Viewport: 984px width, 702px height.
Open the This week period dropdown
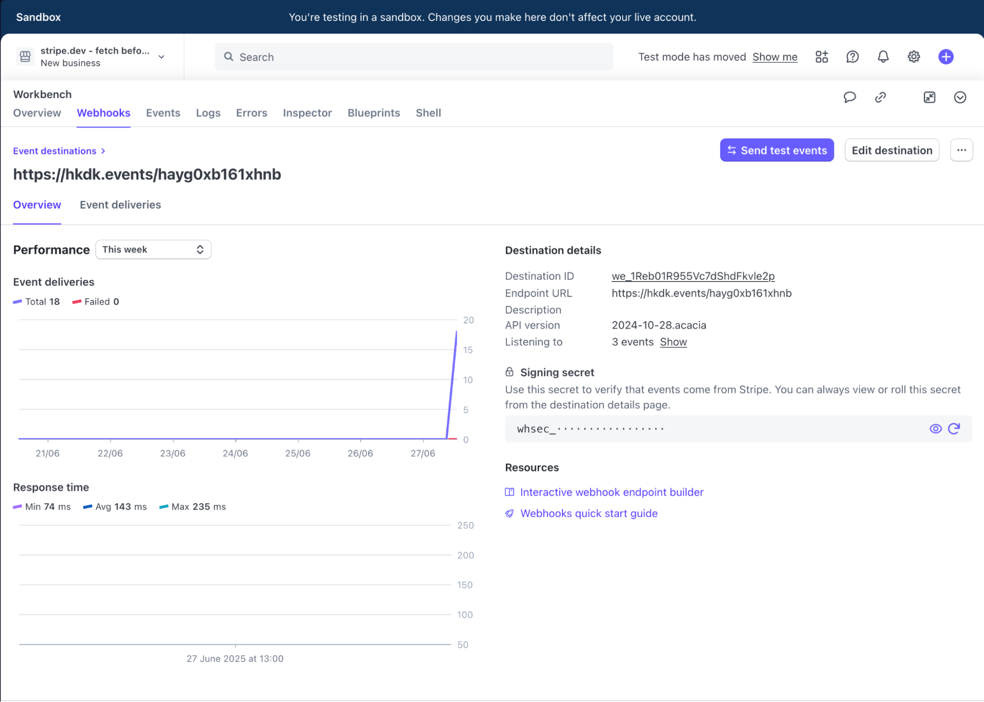(x=153, y=250)
